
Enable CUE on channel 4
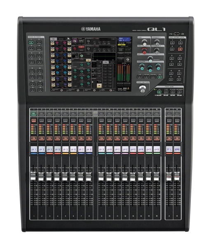(x=57, y=120)
